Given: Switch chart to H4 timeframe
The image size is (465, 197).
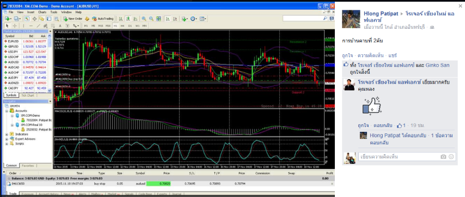Looking at the screenshot, I should [x=123, y=26].
